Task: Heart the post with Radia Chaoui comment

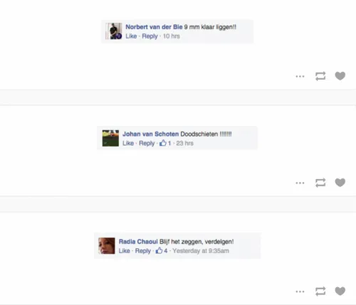Action: tap(340, 291)
